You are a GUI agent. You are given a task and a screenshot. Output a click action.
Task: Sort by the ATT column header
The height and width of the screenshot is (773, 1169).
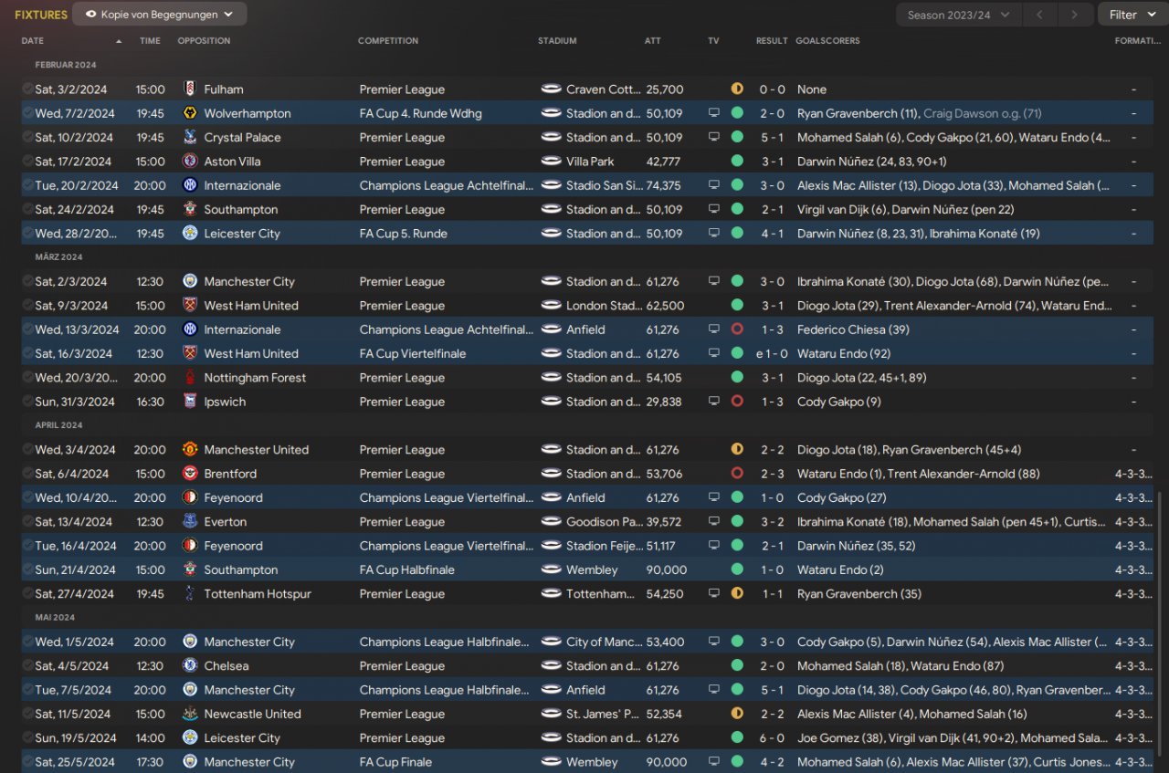click(x=653, y=41)
